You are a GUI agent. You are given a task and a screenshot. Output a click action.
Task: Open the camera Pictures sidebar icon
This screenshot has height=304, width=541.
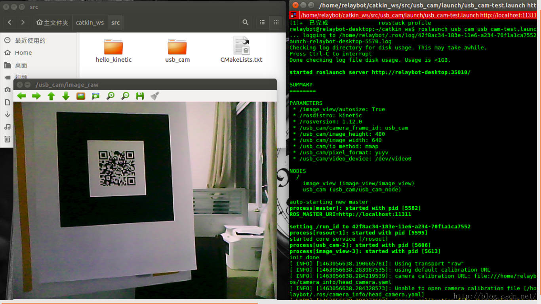pyautogui.click(x=7, y=90)
